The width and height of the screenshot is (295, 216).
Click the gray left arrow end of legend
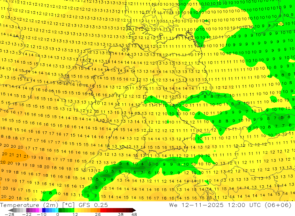click(x=11, y=210)
